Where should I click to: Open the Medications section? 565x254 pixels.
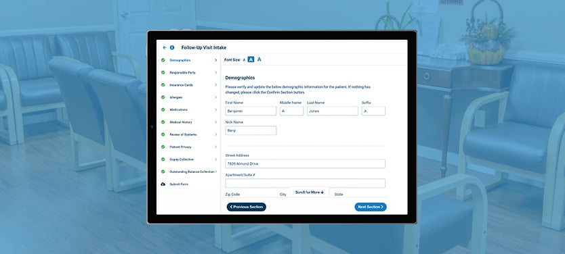tap(178, 109)
